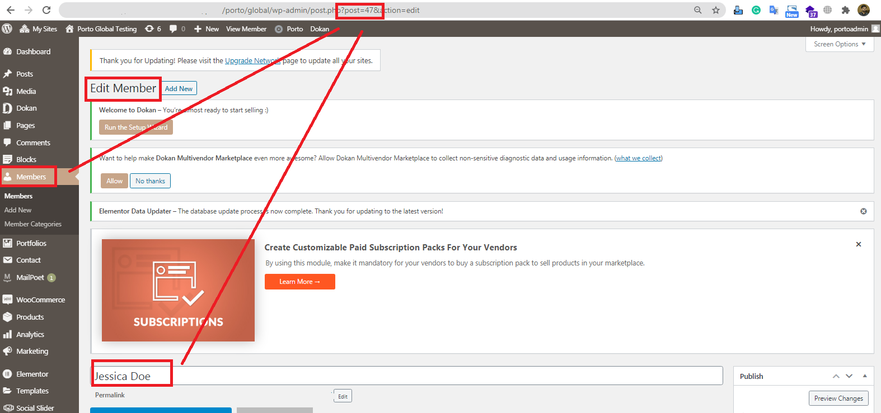Screen dimensions: 881x413
Task: Close the Subscriptions promo banner
Action: [x=859, y=244]
